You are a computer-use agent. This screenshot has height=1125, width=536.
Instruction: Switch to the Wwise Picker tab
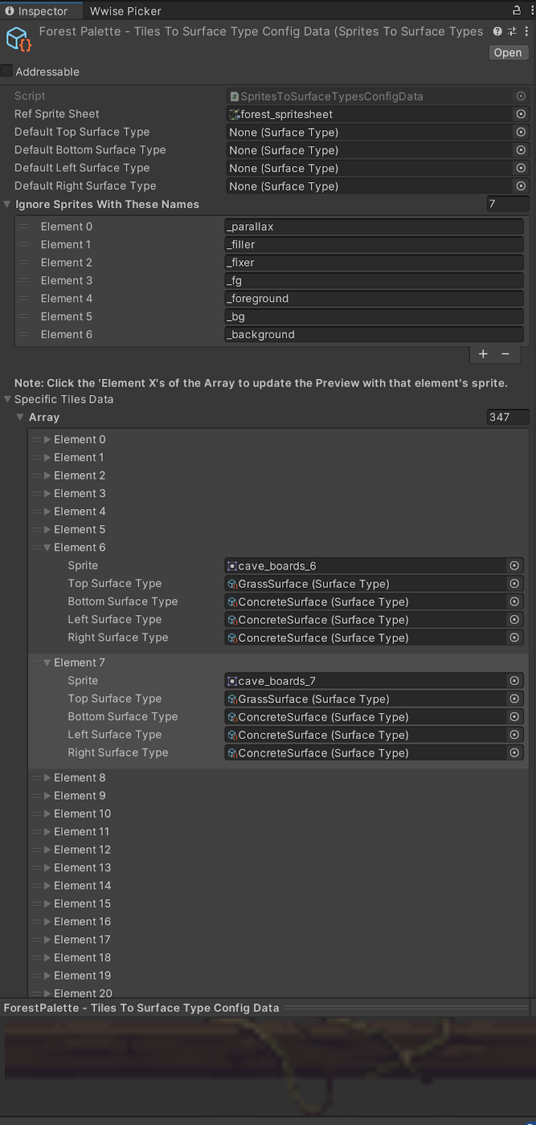tap(125, 11)
